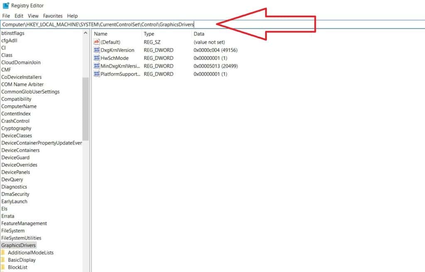Click the tree scrollbar up arrow
This screenshot has height=272, width=425.
tap(85, 33)
